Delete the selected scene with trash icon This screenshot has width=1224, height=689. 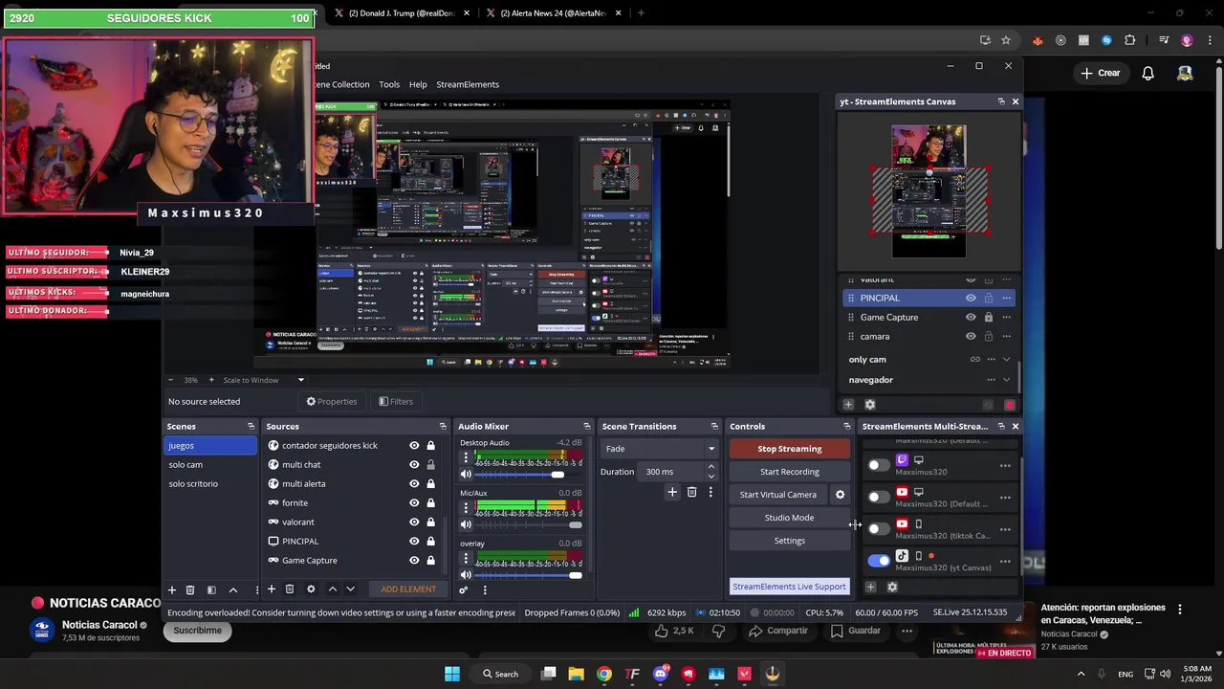190,589
